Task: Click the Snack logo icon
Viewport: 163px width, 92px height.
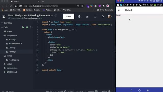Action: coord(4,16)
